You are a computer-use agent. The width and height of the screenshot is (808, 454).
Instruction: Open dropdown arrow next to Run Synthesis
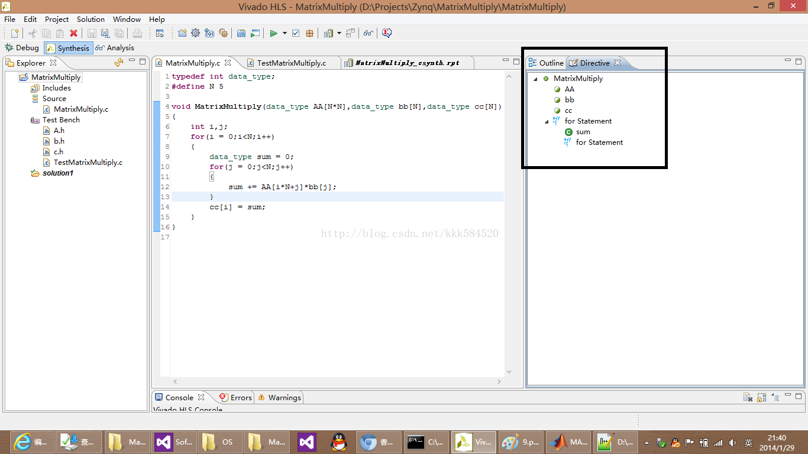(x=285, y=33)
